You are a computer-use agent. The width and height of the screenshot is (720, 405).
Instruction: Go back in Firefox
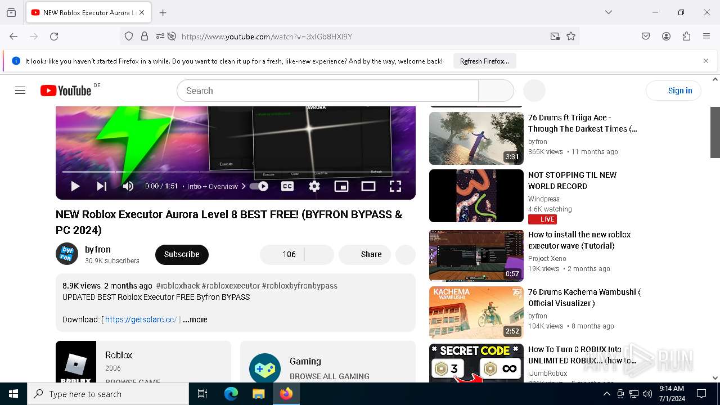[13, 36]
